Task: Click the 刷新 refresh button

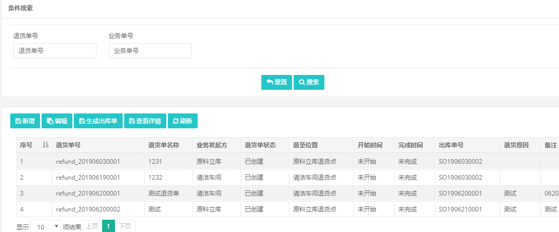Action: click(183, 121)
